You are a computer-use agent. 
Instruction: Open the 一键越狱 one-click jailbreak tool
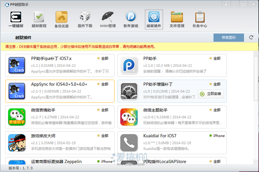(x=16, y=20)
